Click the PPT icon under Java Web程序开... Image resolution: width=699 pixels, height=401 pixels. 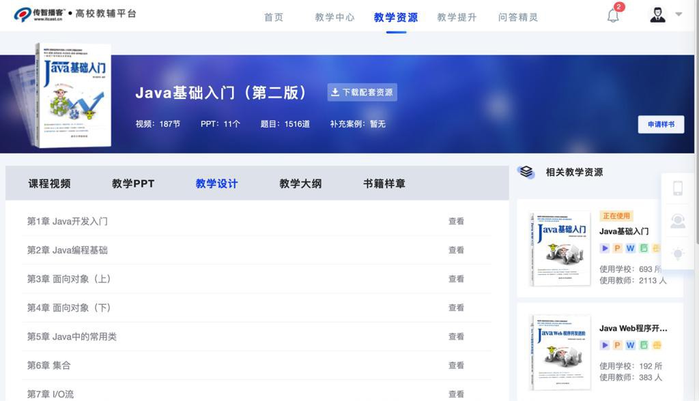pos(617,345)
